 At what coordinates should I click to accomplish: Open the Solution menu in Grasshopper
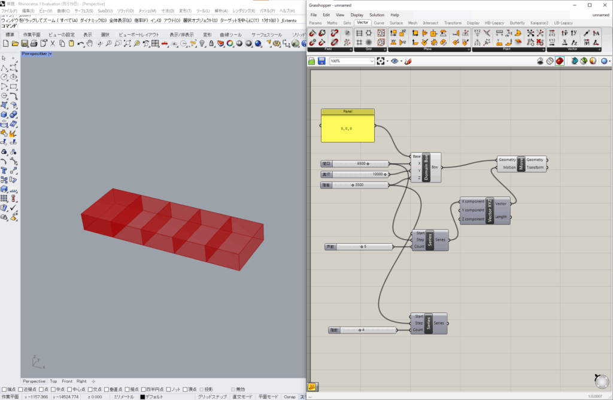pos(377,14)
